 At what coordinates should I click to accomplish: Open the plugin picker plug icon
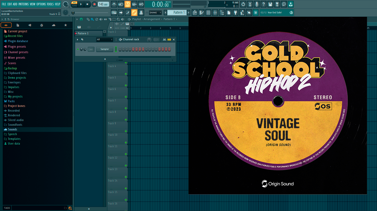coord(235,12)
